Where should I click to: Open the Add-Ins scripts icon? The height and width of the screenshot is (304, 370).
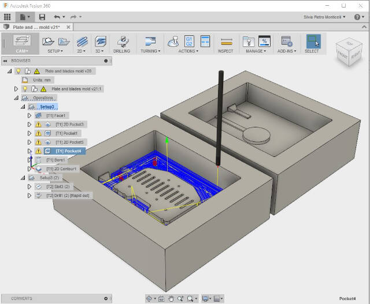(287, 41)
